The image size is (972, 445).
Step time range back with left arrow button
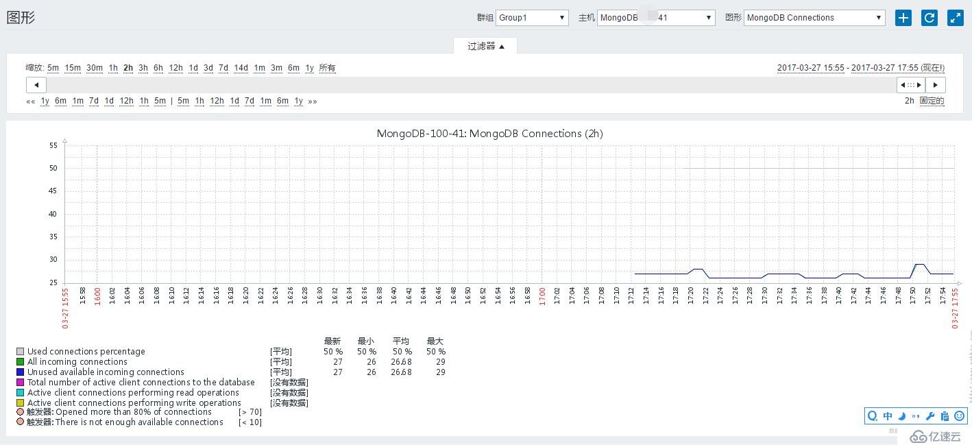coord(36,85)
